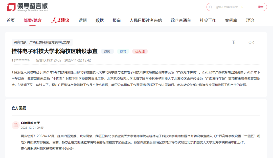273x158 pixels.
Task: Click the 自治区教育厅 responder name
Action: (30, 123)
